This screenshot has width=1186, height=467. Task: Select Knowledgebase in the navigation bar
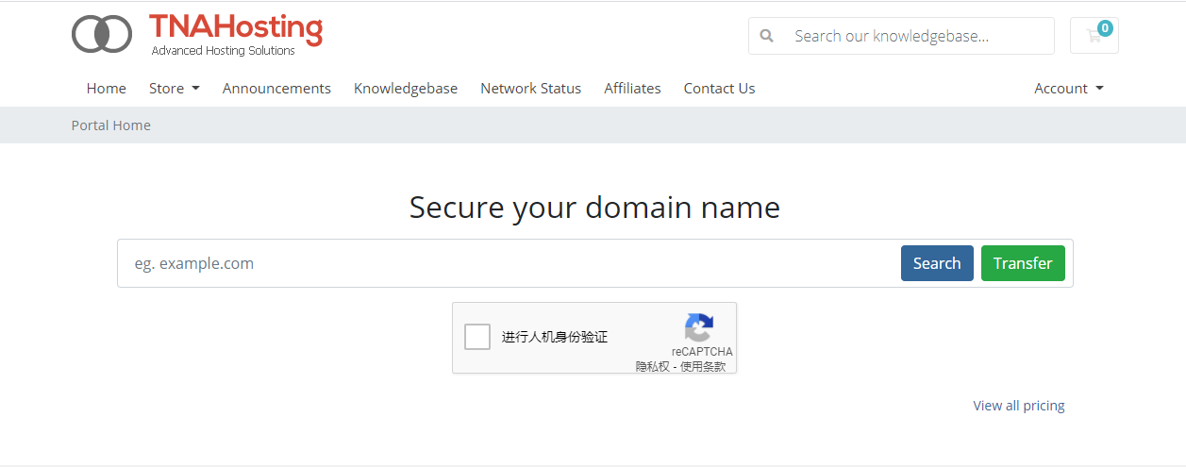[x=406, y=88]
